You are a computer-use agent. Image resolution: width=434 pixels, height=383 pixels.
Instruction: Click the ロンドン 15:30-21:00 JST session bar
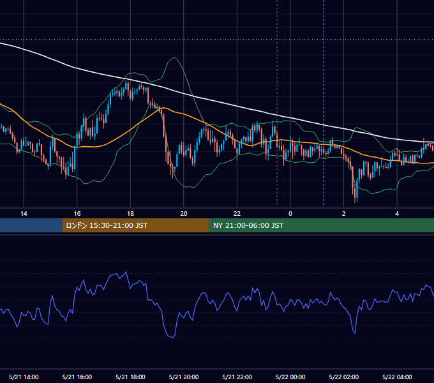click(135, 225)
